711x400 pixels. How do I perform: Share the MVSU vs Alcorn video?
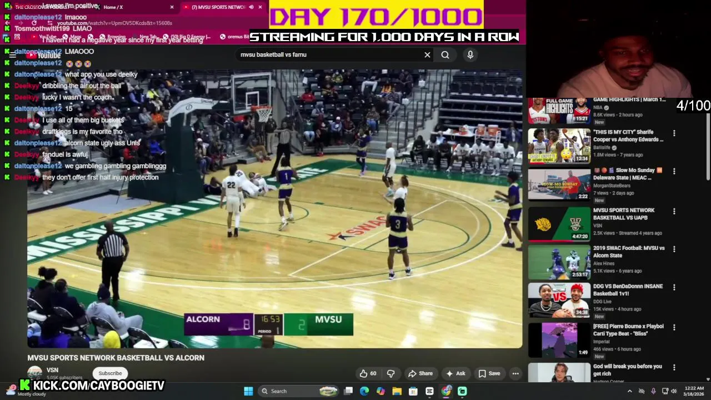coord(420,373)
